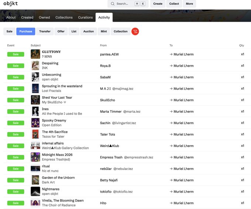251x209 pixels.
Task: Open Despairing artwork thumbnail
Action: tap(35, 66)
